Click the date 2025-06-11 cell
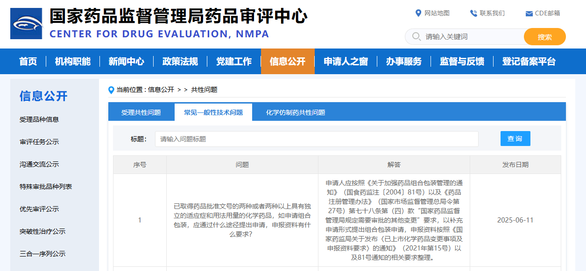This screenshot has width=586, height=271. click(x=515, y=220)
